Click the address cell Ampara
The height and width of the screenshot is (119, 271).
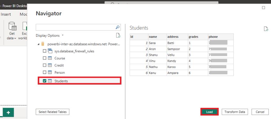click(x=177, y=73)
